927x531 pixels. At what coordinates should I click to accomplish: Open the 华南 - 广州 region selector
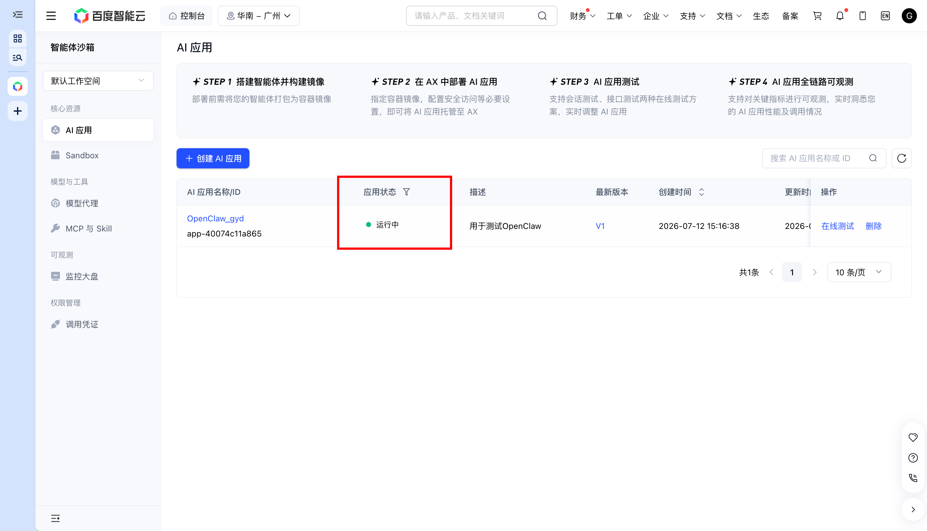259,16
